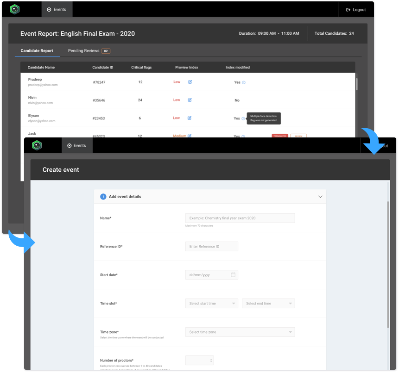399x373 pixels.
Task: Click the Critical flags column header
Action: (x=141, y=67)
